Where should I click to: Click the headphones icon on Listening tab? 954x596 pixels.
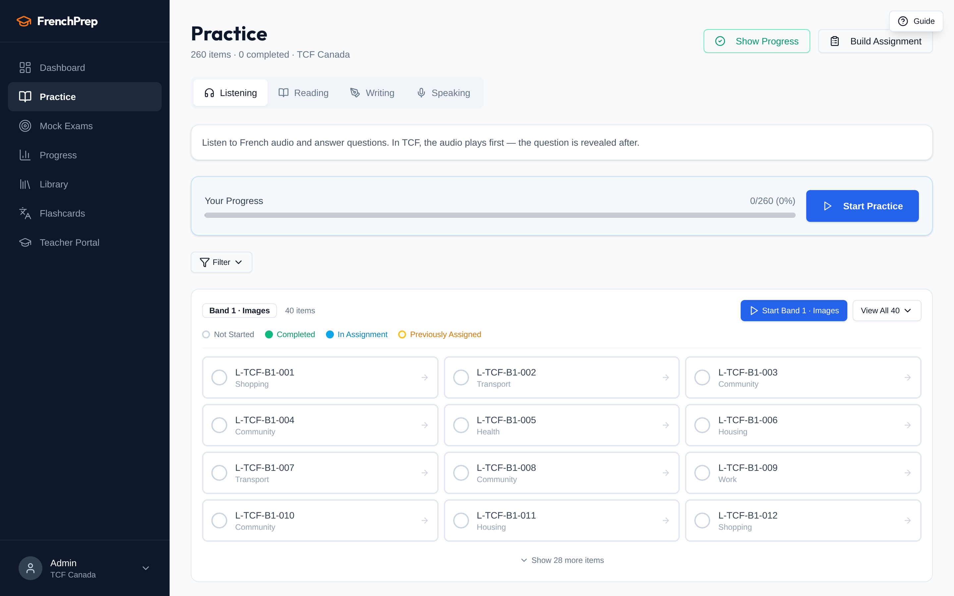click(209, 93)
